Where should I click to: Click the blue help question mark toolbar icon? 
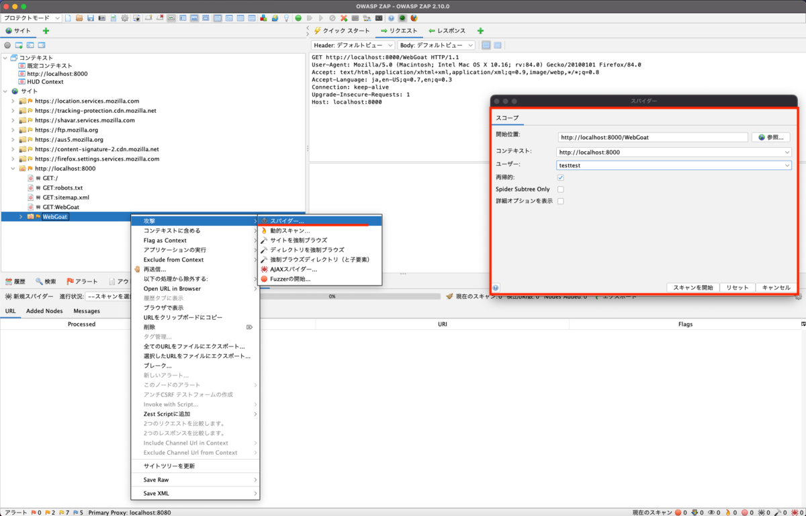pyautogui.click(x=391, y=18)
